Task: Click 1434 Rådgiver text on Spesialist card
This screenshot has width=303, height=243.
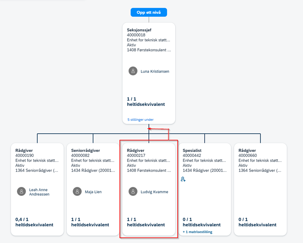Action: point(205,171)
